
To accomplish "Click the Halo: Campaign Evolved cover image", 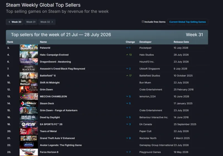I will (29, 55).
